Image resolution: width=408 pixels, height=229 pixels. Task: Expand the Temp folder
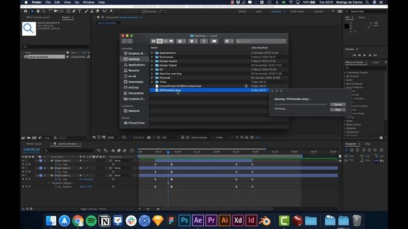pyautogui.click(x=152, y=82)
